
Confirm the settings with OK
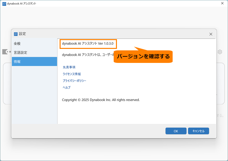coord(176,131)
